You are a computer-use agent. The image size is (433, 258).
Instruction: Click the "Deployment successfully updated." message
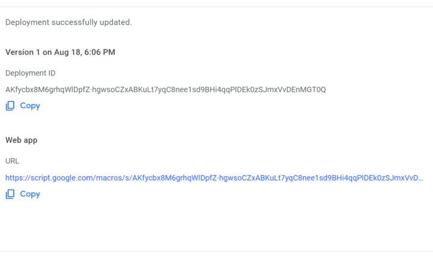(69, 22)
